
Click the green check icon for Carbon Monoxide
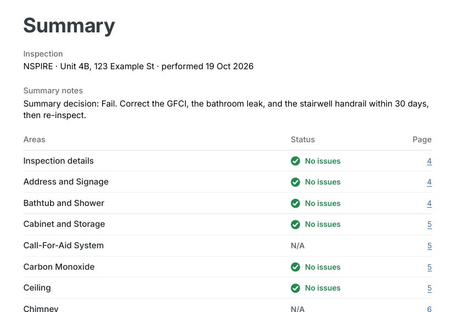coord(295,267)
